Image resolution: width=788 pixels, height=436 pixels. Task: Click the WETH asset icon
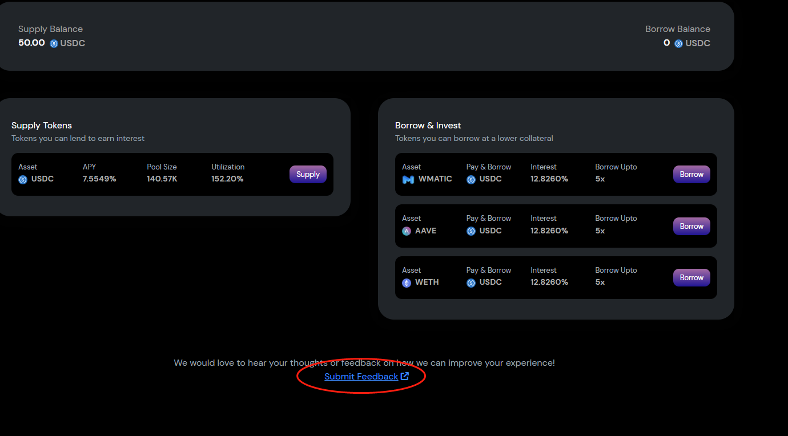407,282
